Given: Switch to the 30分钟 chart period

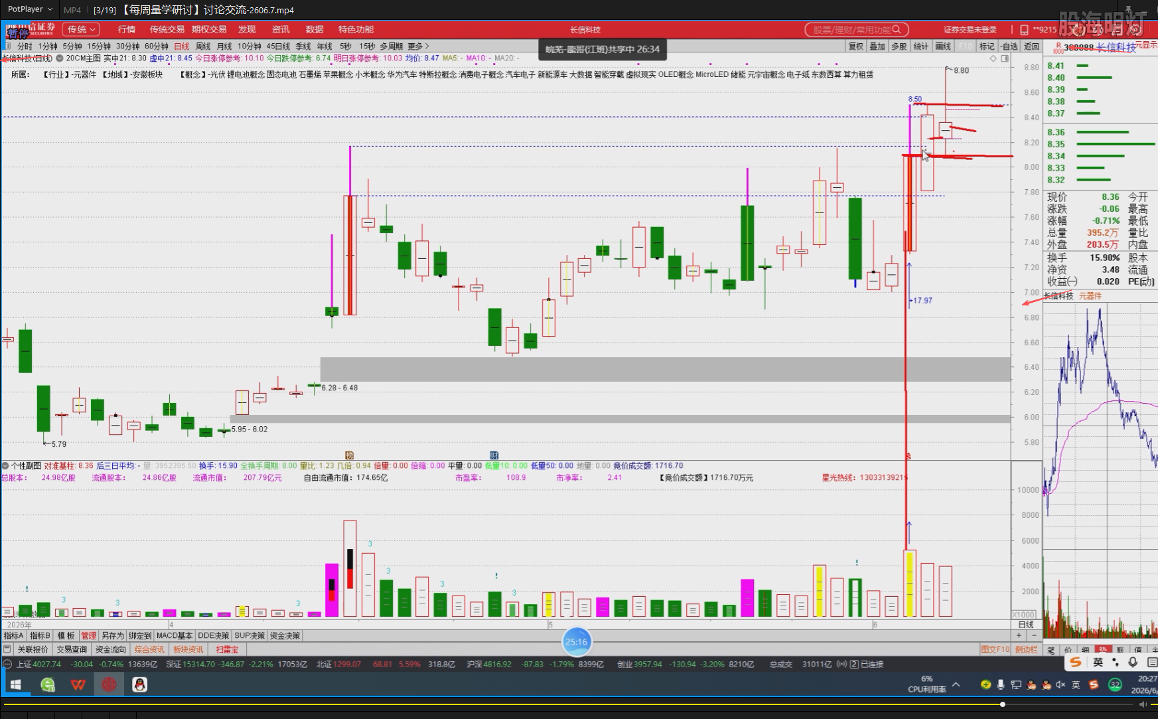Looking at the screenshot, I should pyautogui.click(x=128, y=46).
